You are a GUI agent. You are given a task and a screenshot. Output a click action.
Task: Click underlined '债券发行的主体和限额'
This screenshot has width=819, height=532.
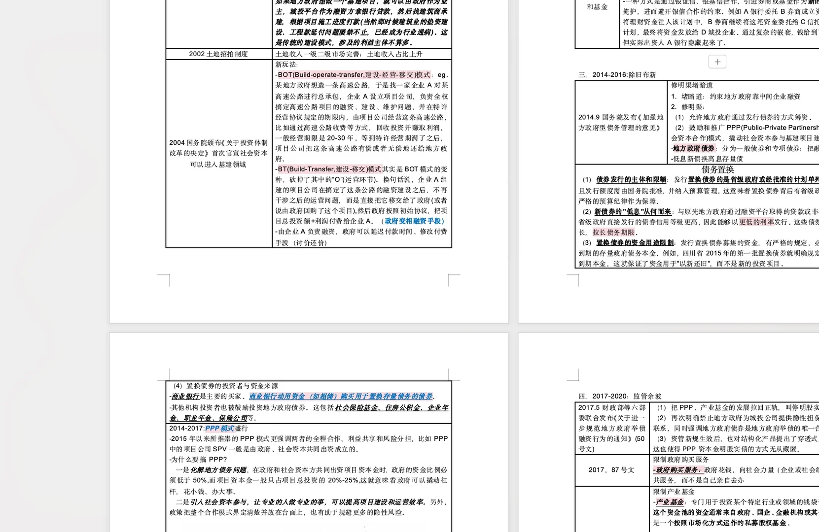pyautogui.click(x=631, y=180)
